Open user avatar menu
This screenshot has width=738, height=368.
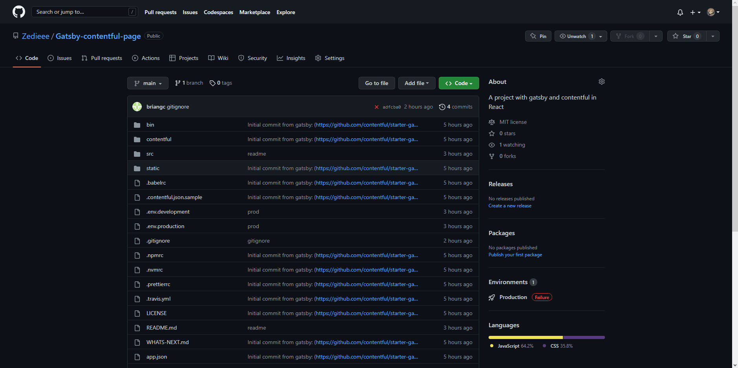tap(713, 12)
